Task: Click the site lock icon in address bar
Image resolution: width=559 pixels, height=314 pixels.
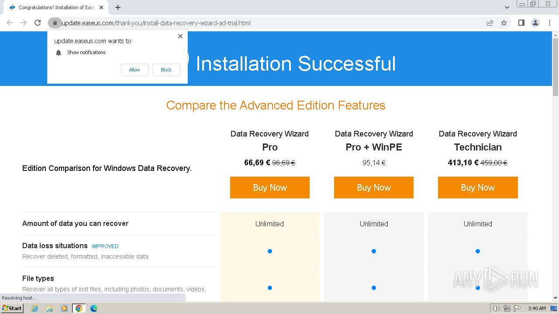Action: tap(55, 23)
